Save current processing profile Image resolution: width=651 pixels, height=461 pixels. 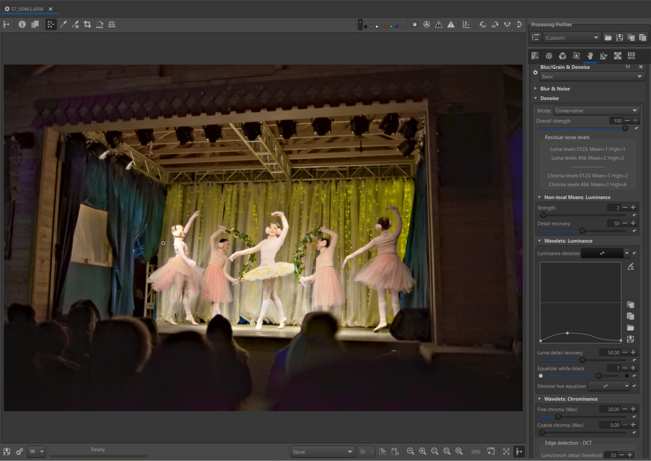(619, 38)
